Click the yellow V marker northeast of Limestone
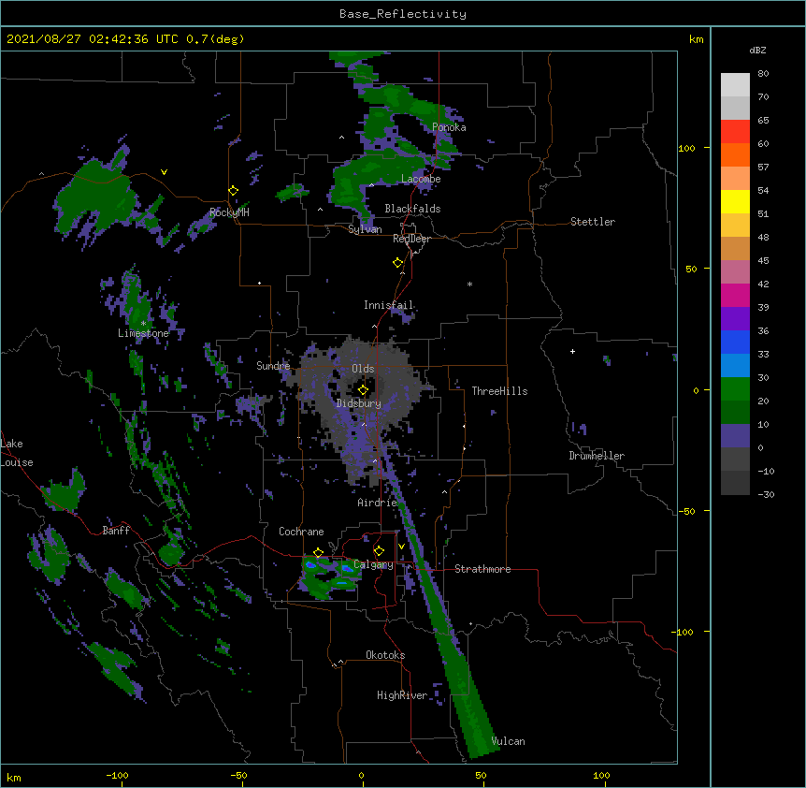Screen dimensions: 806x788 (x=164, y=172)
